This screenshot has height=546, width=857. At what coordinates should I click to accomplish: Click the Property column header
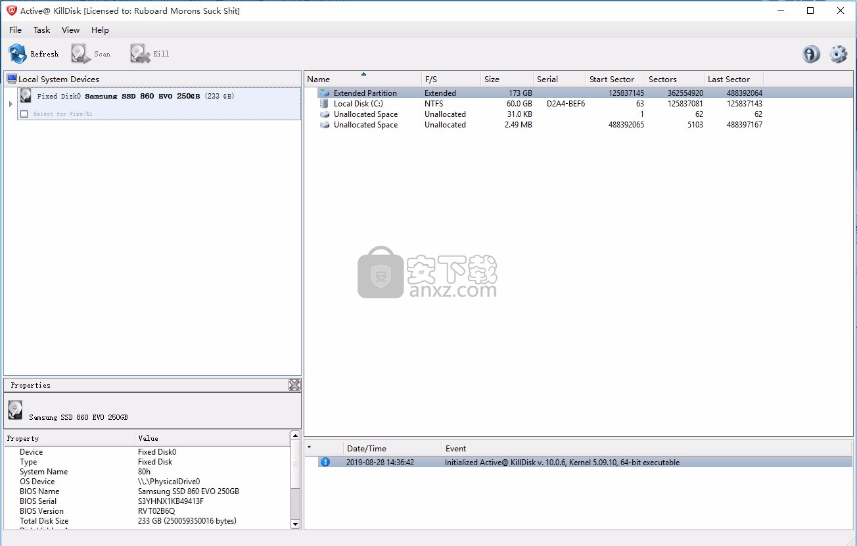click(x=70, y=438)
